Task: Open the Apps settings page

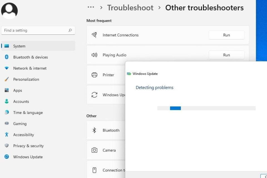Action: pyautogui.click(x=38, y=90)
